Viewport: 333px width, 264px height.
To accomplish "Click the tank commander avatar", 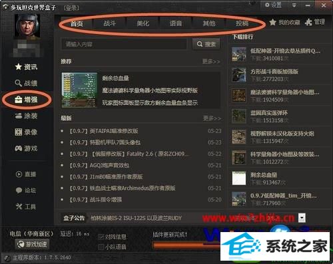I will point(27,27).
